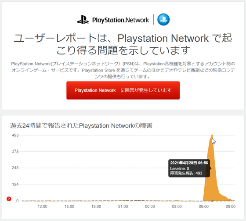246x221 pixels.
Task: Click the 12:00 label on time axis
Action: click(42, 207)
